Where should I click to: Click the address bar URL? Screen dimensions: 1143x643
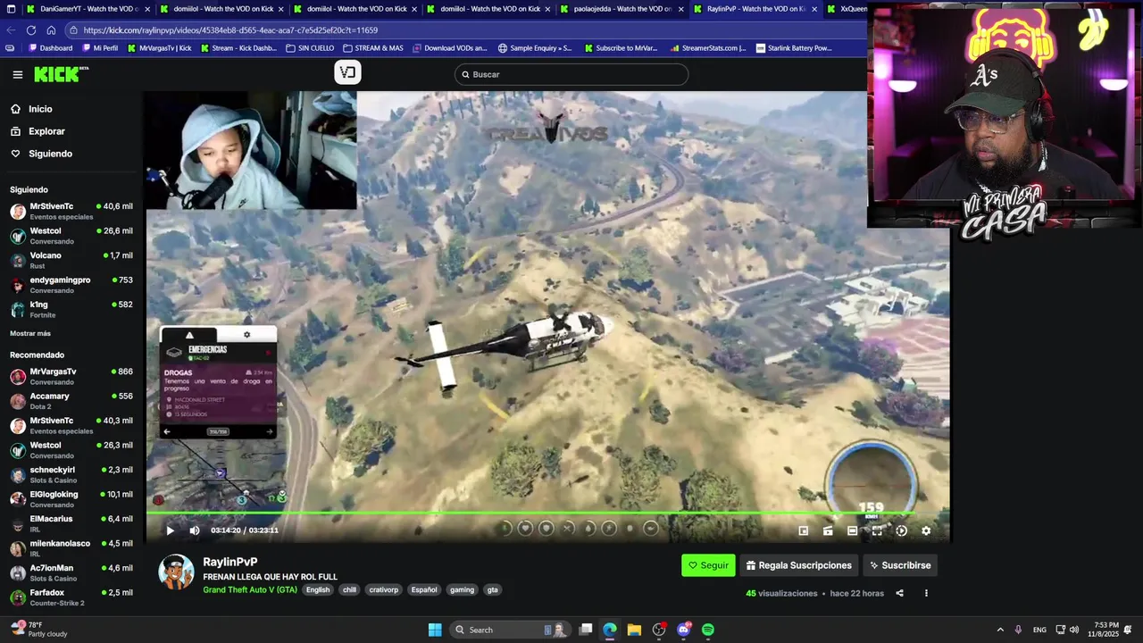click(230, 29)
